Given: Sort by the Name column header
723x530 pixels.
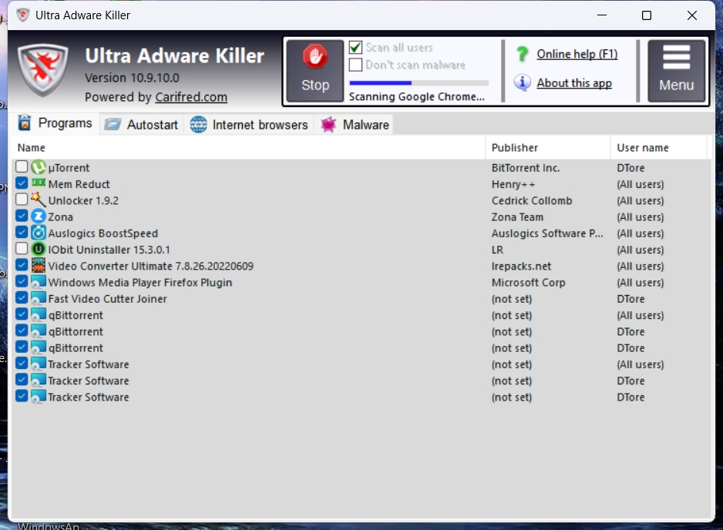Looking at the screenshot, I should (x=249, y=147).
